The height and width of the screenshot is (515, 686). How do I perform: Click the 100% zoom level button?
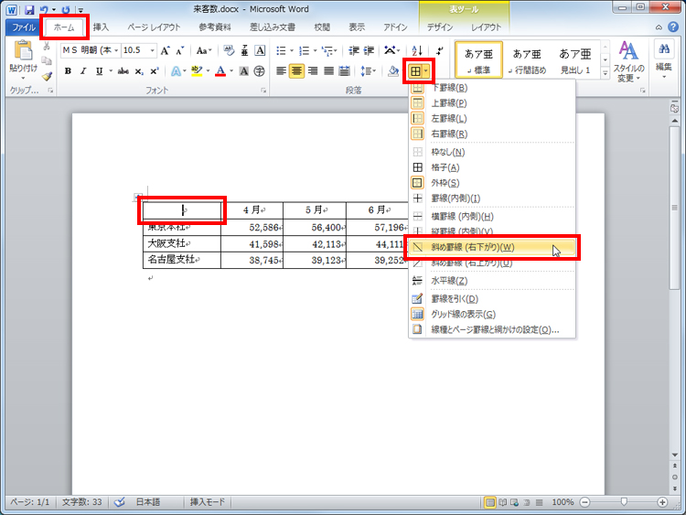pos(563,502)
